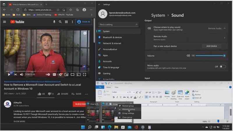Switch to the WordPad View tab
Screen dimensions: 233x131
116,87
